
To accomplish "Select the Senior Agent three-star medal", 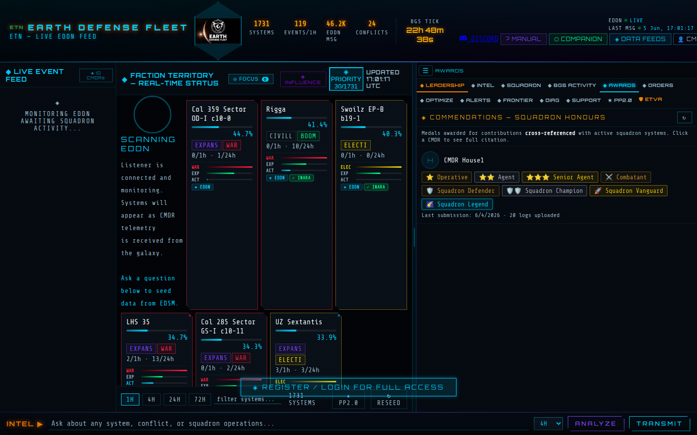I will click(560, 177).
